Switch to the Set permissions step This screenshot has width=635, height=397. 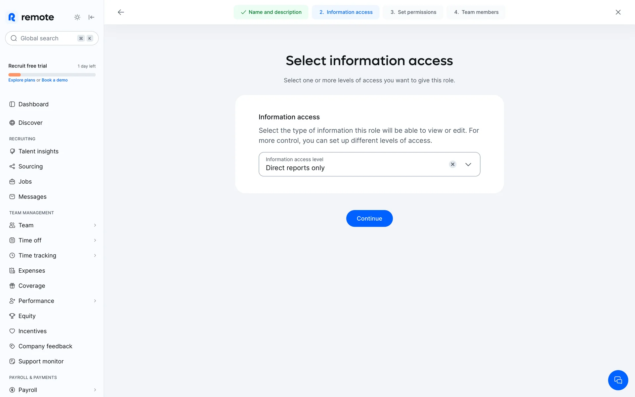tap(413, 12)
